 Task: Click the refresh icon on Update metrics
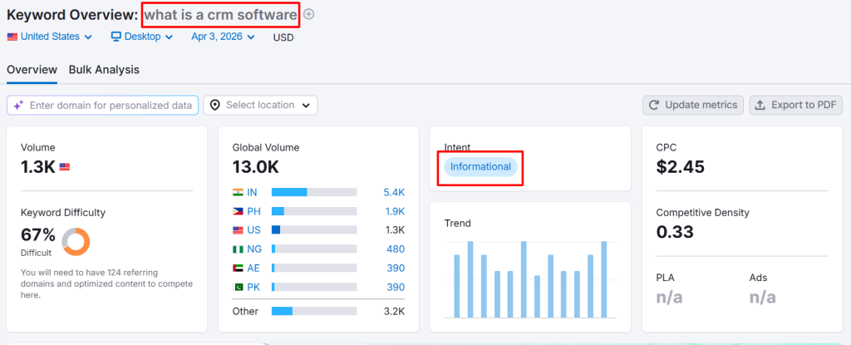pyautogui.click(x=655, y=106)
